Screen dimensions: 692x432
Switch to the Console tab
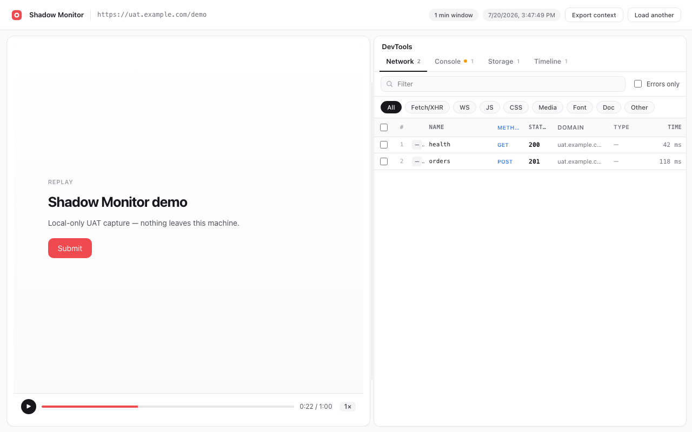point(454,62)
